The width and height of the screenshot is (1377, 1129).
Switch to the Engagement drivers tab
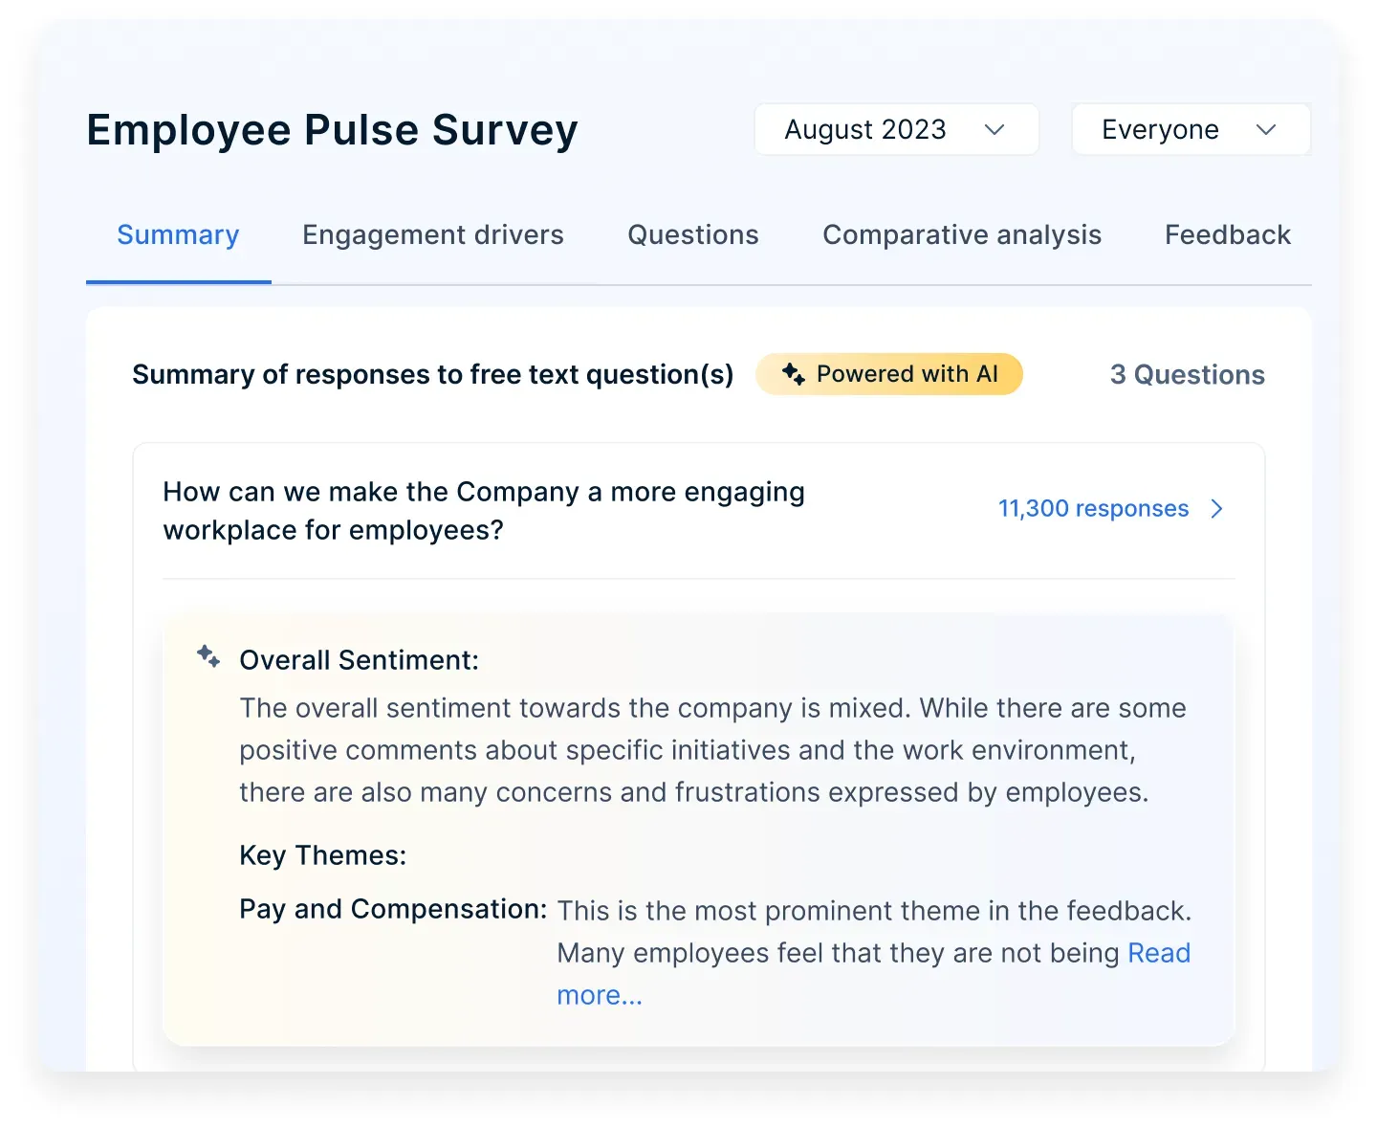point(432,235)
